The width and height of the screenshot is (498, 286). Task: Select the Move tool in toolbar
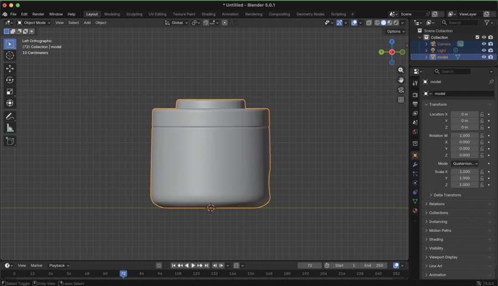click(10, 68)
